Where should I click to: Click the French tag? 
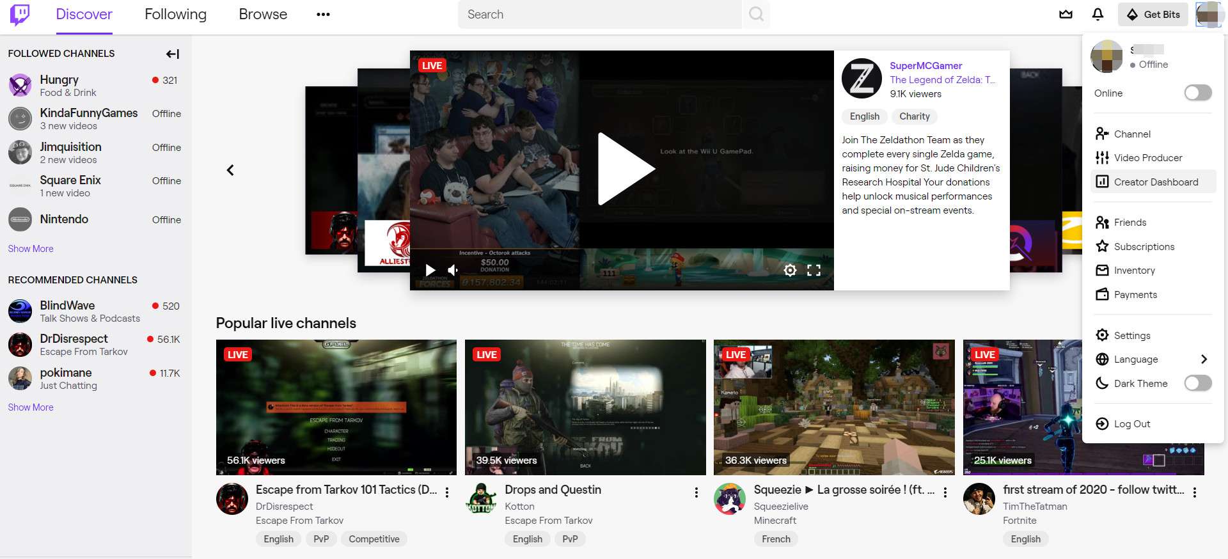click(776, 539)
